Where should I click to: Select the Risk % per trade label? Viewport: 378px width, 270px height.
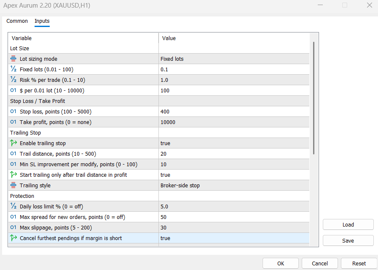tap(52, 80)
